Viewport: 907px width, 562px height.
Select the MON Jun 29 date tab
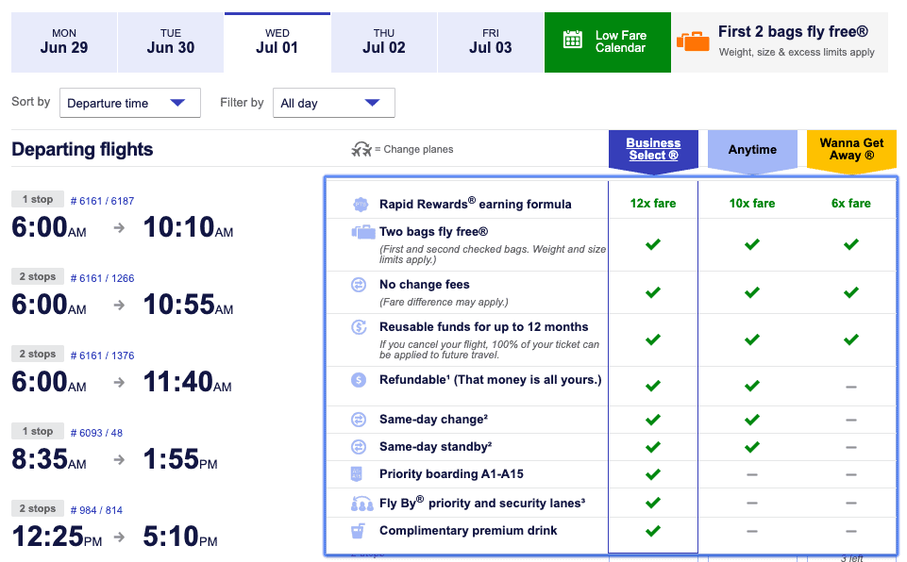[x=64, y=42]
